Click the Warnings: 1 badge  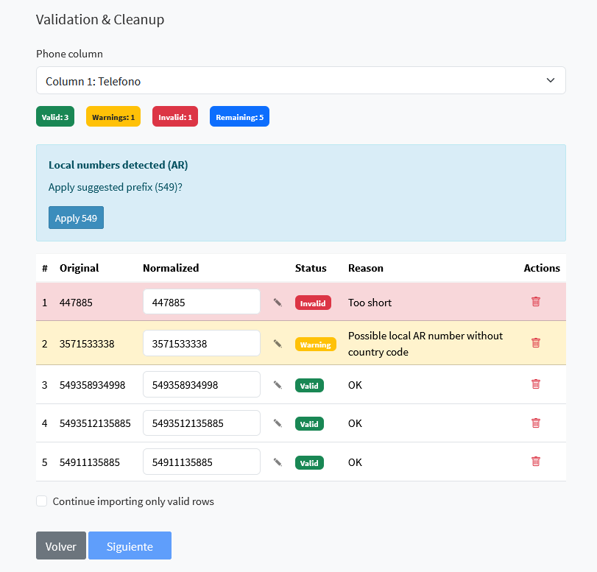coord(113,116)
